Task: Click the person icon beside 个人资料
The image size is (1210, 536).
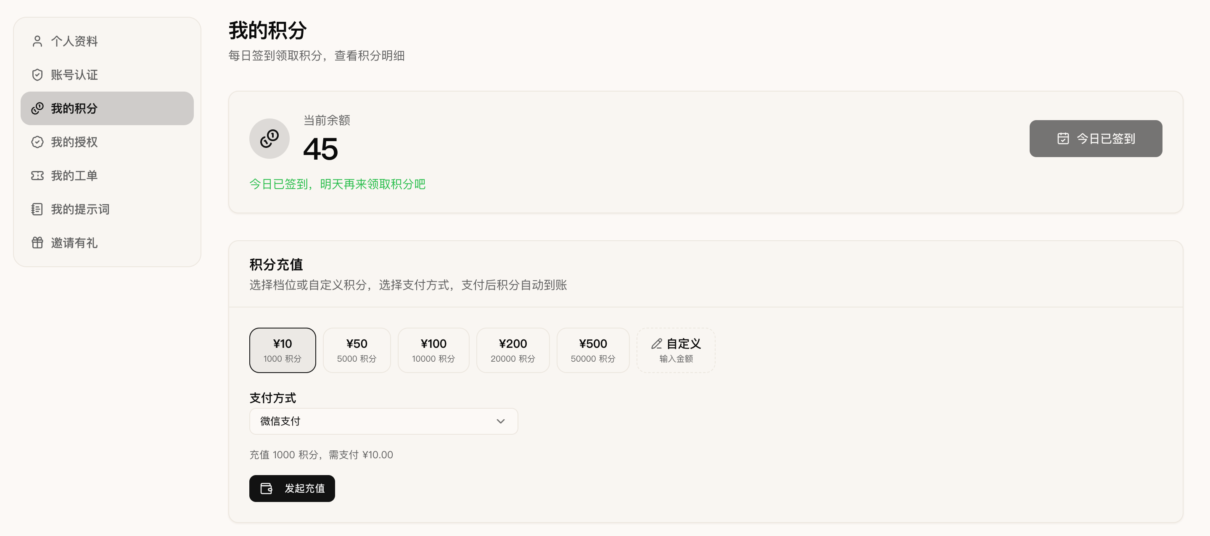Action: [37, 41]
